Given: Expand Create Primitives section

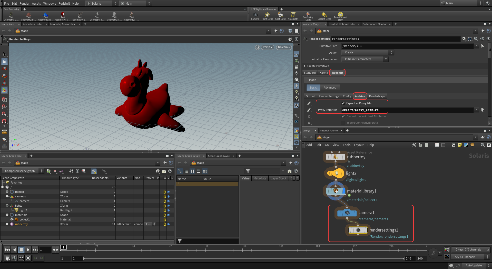Looking at the screenshot, I should [x=304, y=66].
